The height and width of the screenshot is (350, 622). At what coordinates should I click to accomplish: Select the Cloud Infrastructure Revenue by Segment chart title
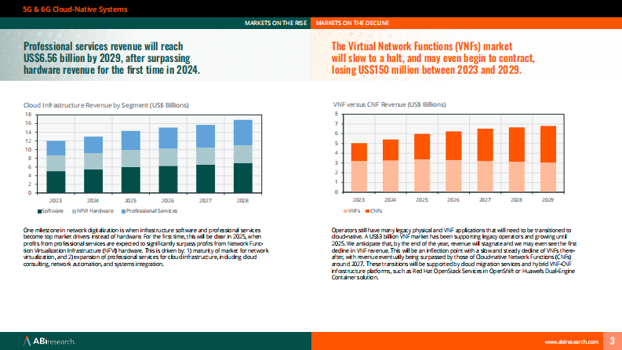click(x=106, y=104)
